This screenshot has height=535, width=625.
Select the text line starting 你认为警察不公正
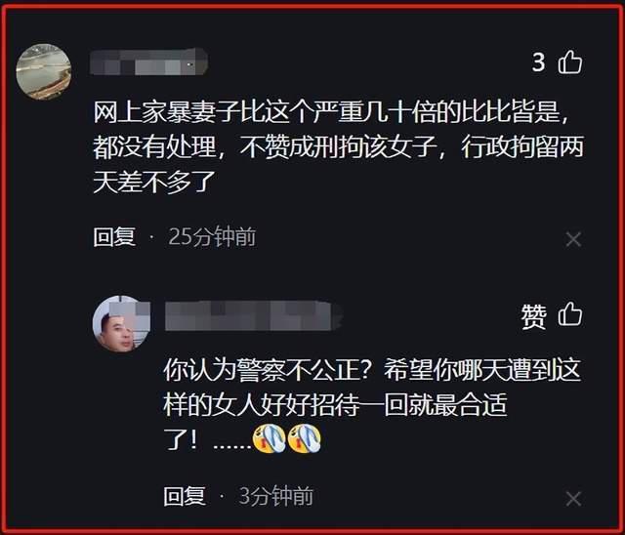[371, 370]
